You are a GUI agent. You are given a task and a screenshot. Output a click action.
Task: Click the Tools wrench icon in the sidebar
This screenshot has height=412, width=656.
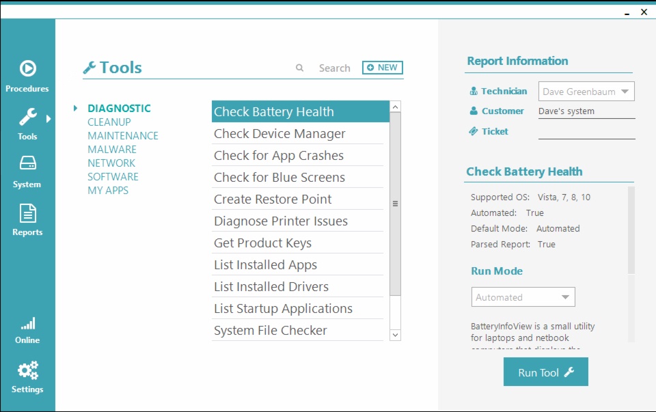pyautogui.click(x=27, y=118)
